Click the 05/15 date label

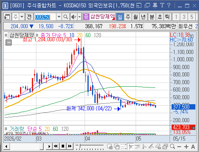coord(179,139)
